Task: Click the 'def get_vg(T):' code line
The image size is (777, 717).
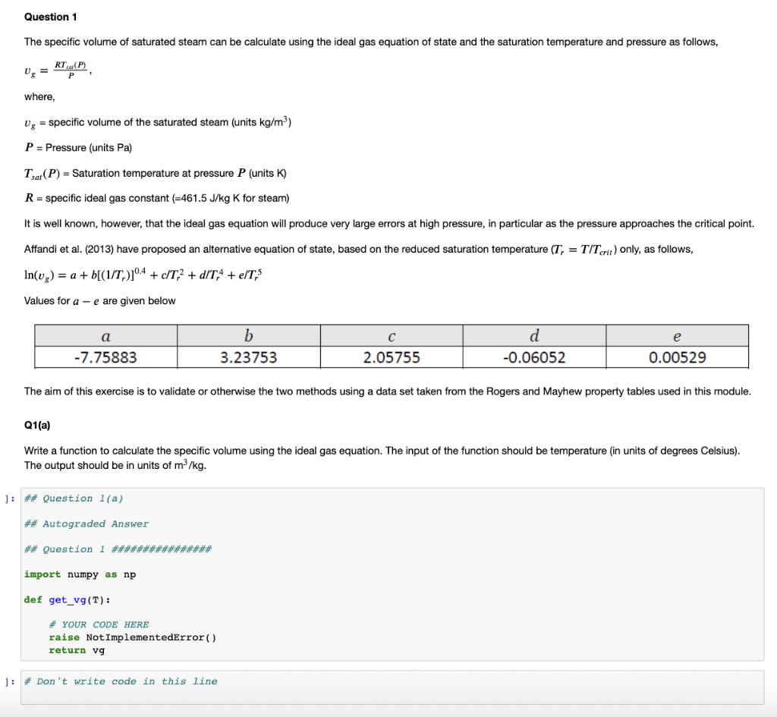Action: 68,600
